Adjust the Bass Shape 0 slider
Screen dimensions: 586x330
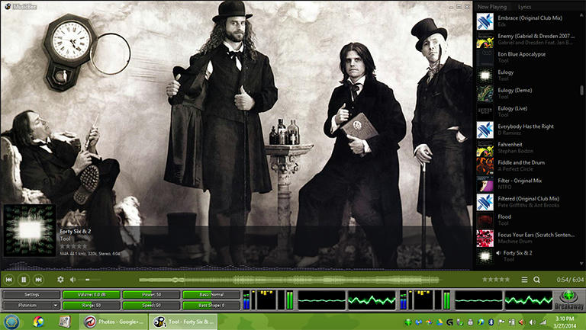click(211, 306)
